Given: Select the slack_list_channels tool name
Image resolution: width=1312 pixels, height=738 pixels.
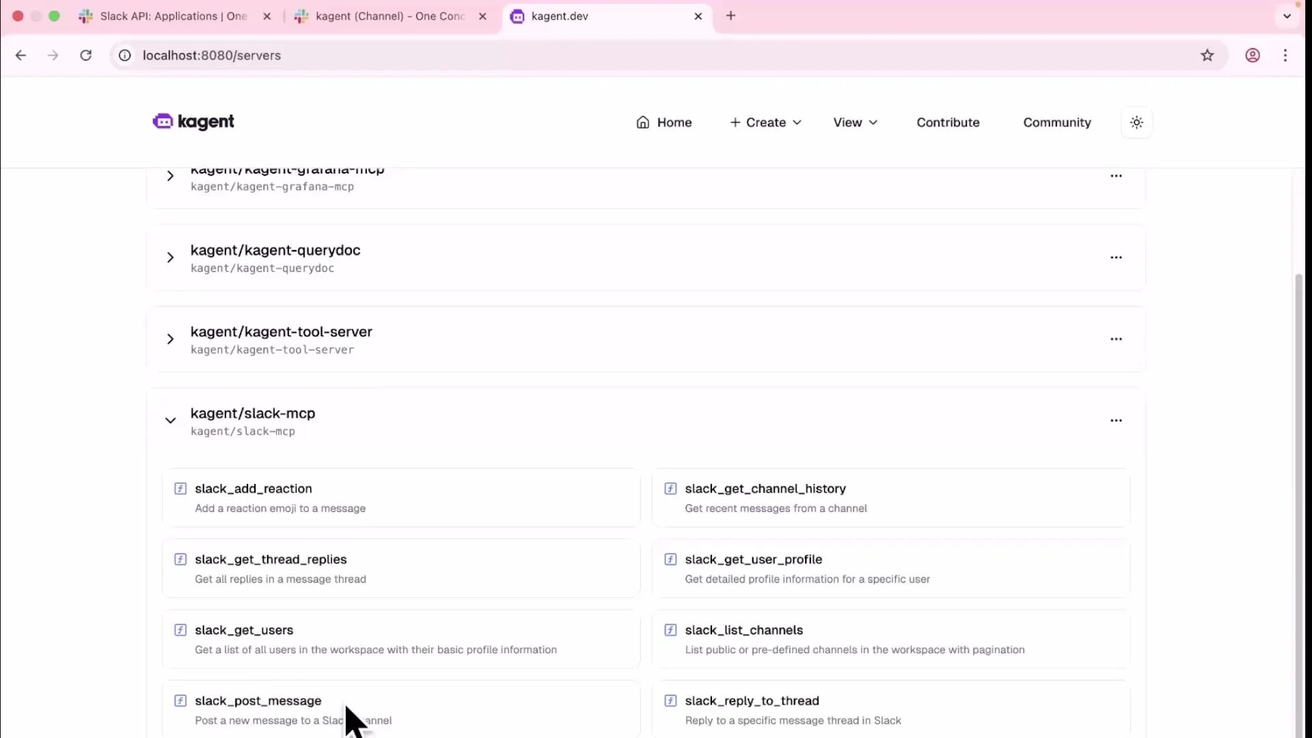Looking at the screenshot, I should 743,630.
